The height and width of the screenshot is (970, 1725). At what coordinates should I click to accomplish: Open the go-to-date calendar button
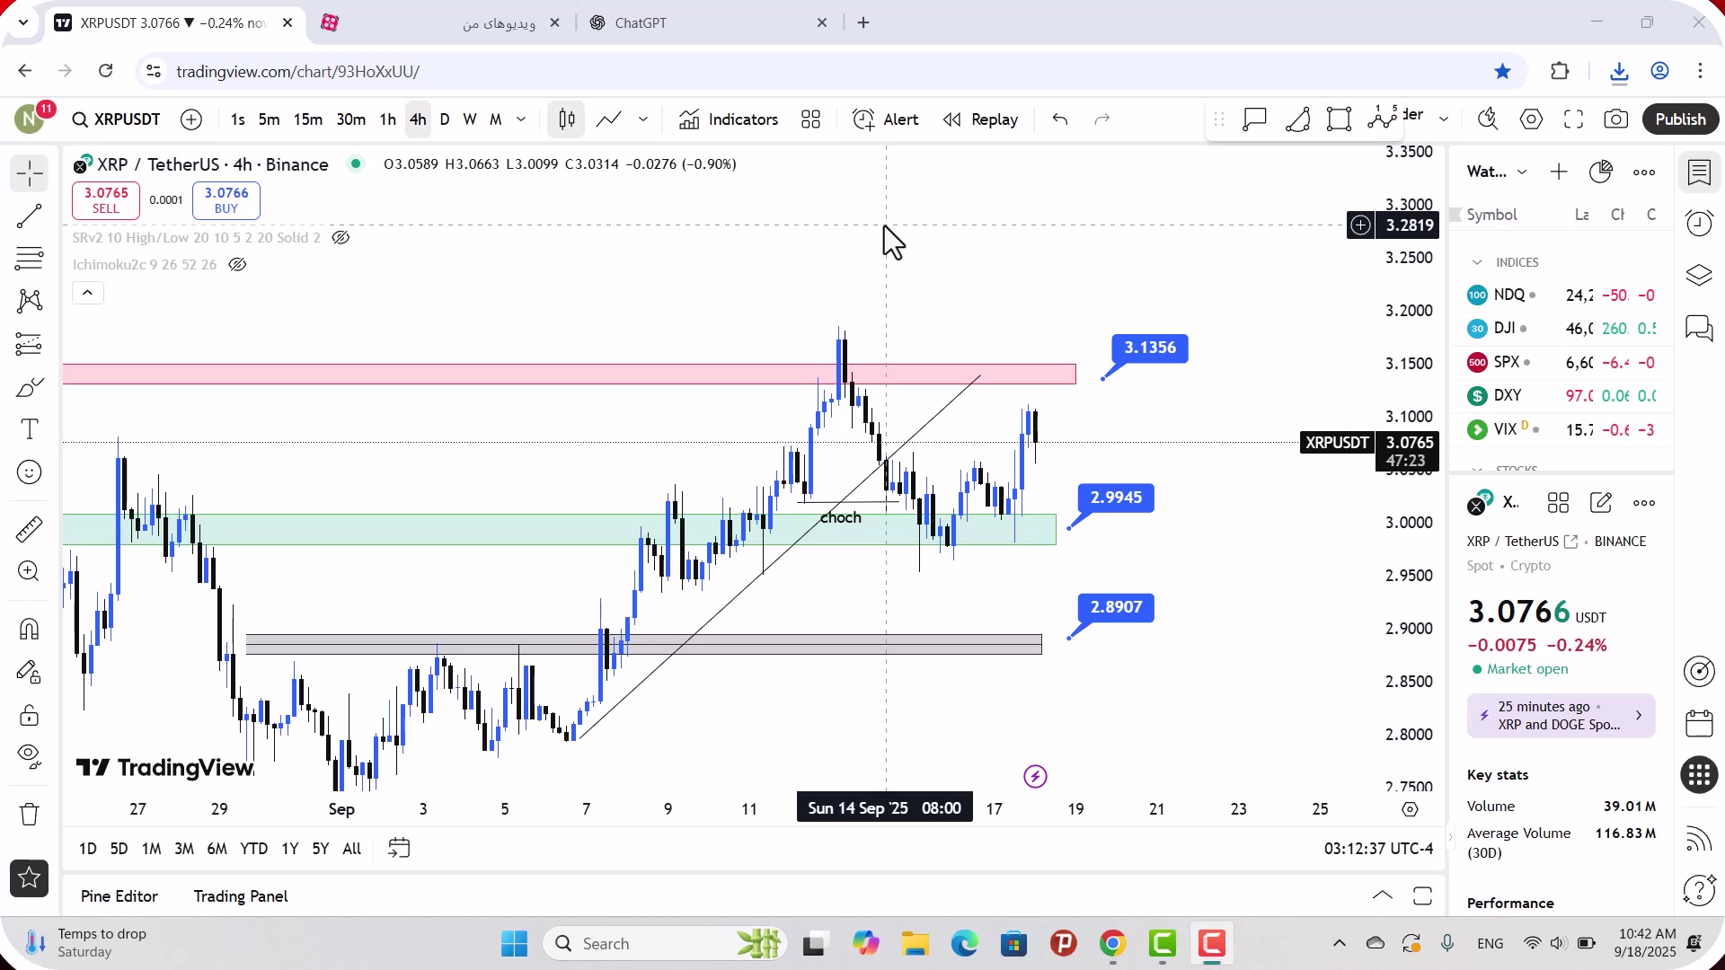tap(399, 849)
